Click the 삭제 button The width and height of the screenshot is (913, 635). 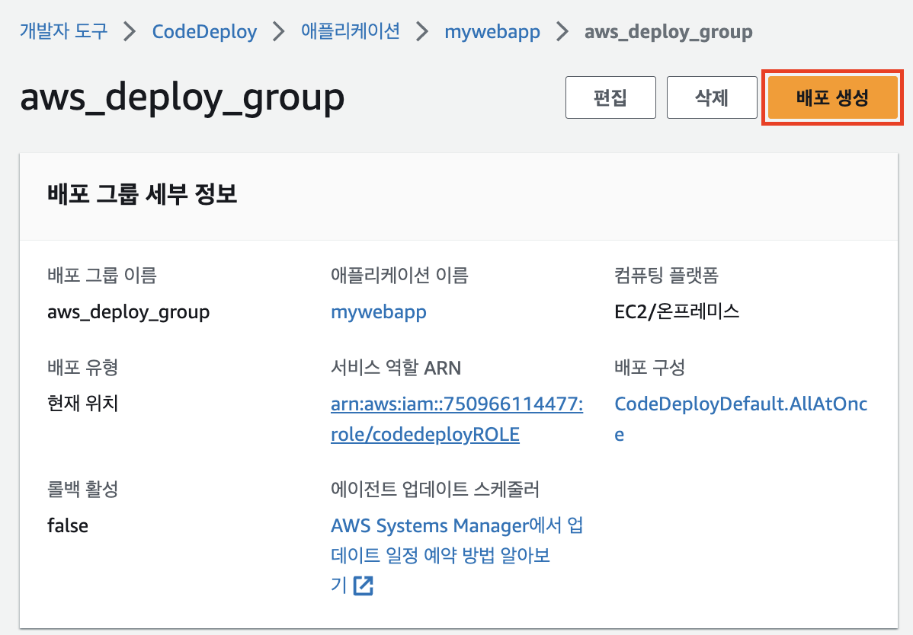[x=712, y=97]
